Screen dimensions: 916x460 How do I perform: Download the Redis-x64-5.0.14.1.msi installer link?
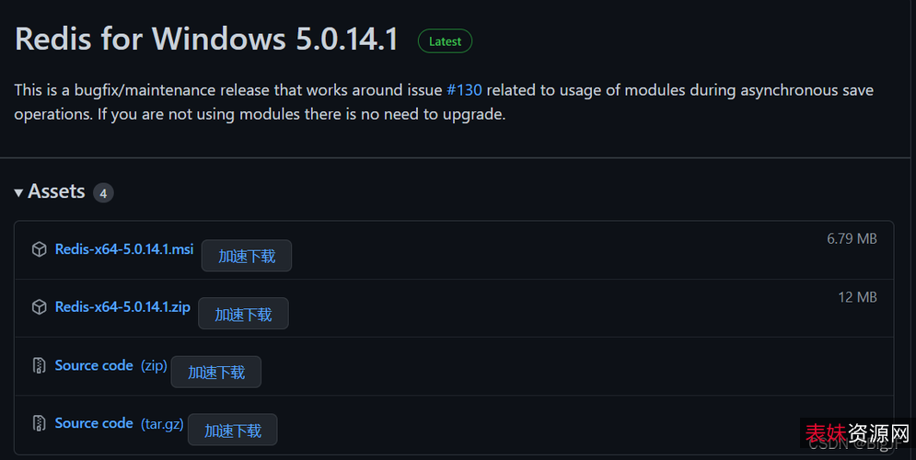tap(124, 249)
